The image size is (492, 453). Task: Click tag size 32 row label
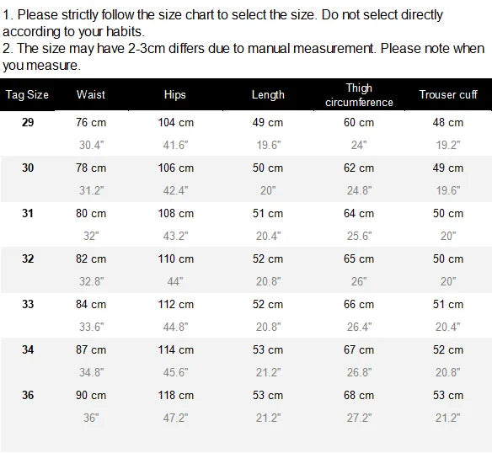click(28, 258)
